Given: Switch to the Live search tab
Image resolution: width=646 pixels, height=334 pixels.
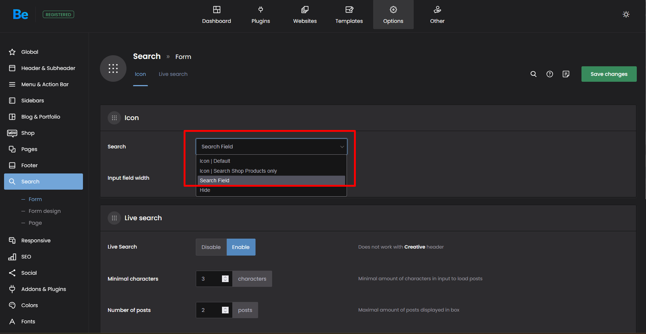Looking at the screenshot, I should pyautogui.click(x=173, y=74).
